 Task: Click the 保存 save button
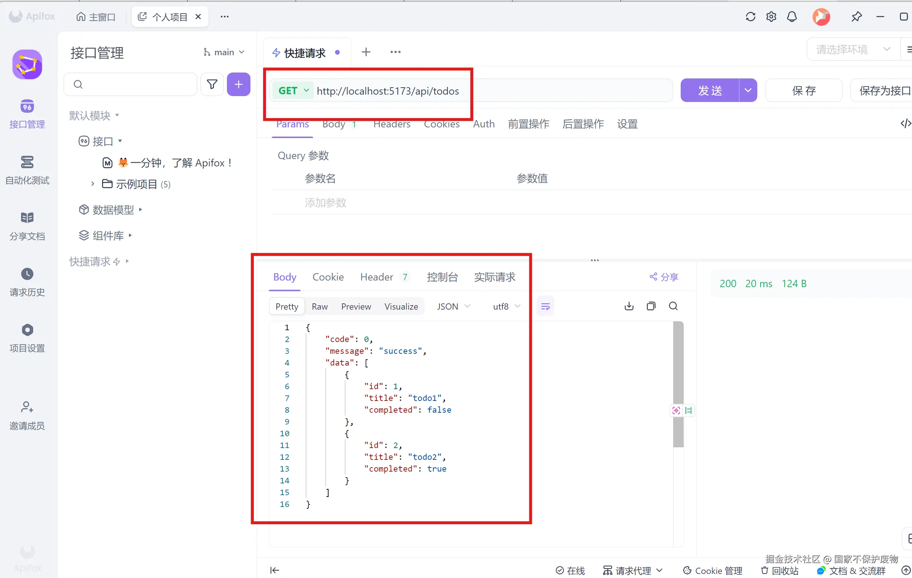pyautogui.click(x=804, y=91)
